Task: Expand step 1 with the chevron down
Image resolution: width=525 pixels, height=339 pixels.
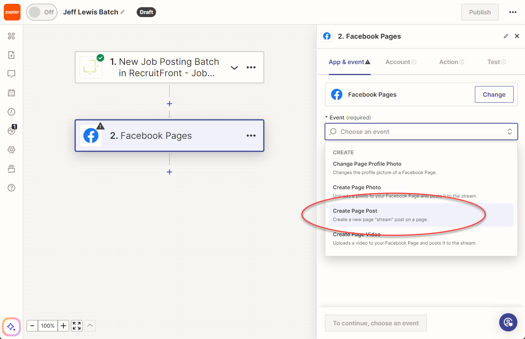Action: click(x=235, y=67)
